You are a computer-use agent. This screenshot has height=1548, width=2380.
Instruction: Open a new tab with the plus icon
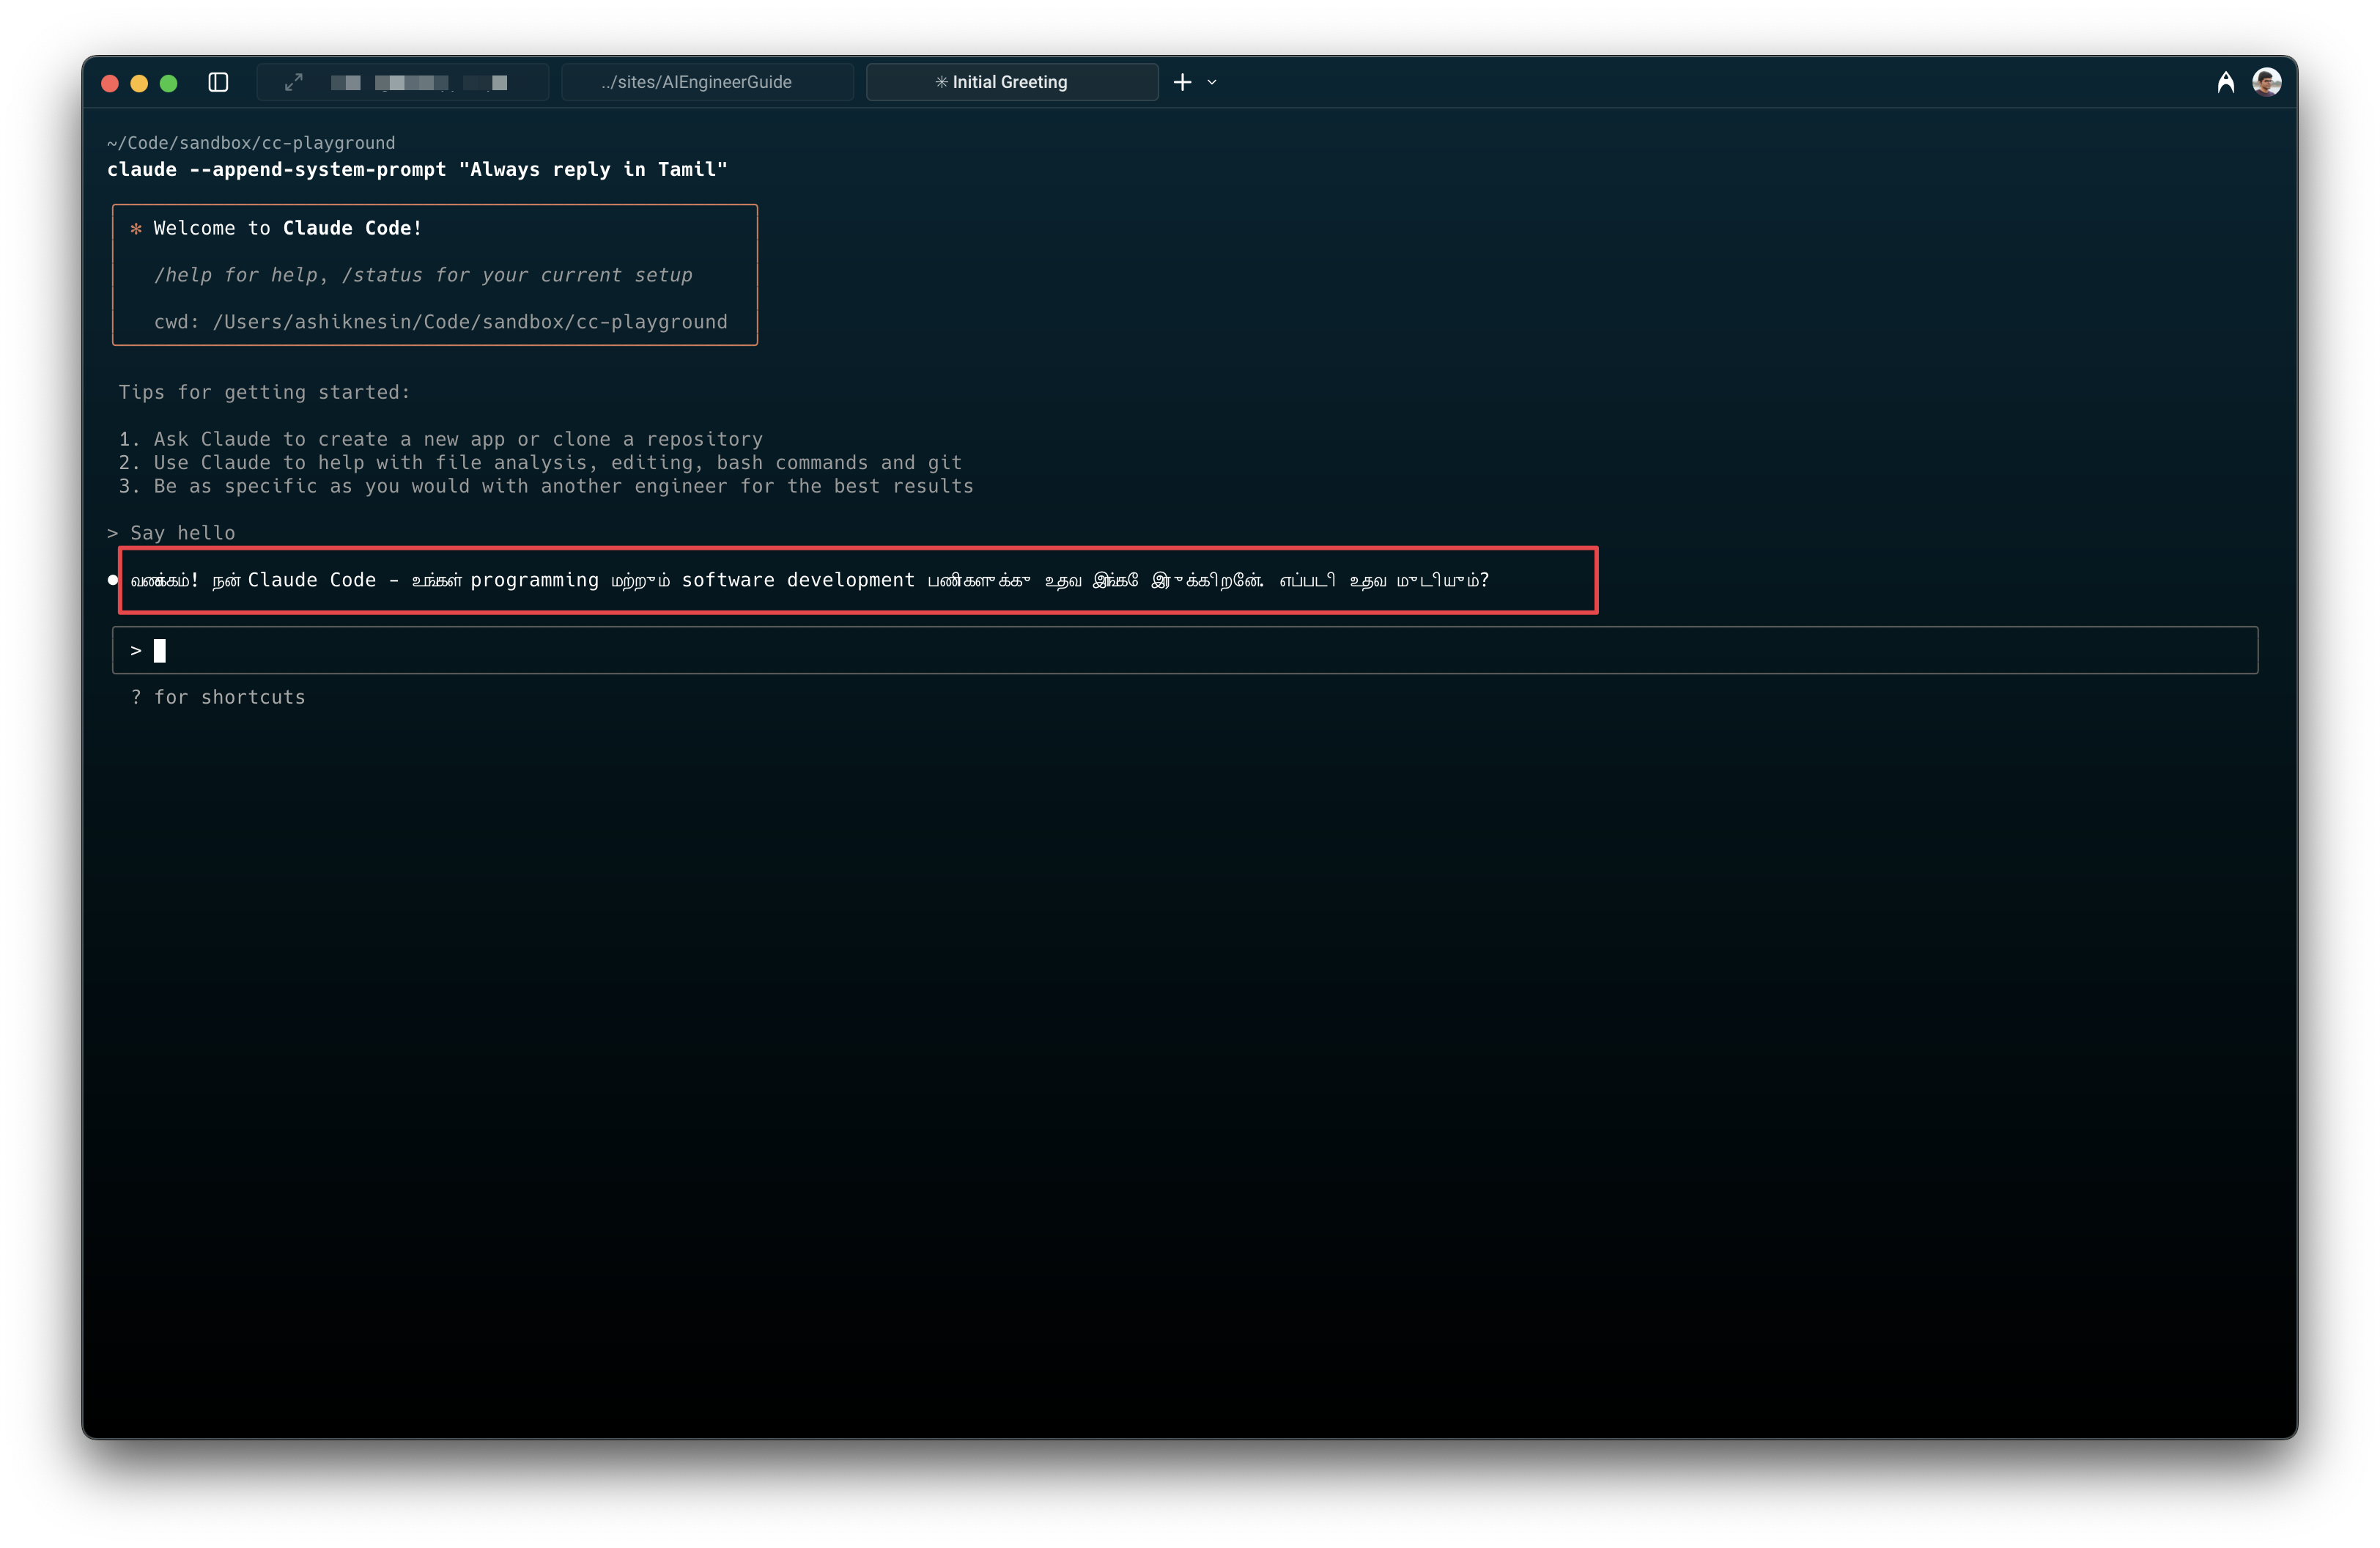[1182, 82]
